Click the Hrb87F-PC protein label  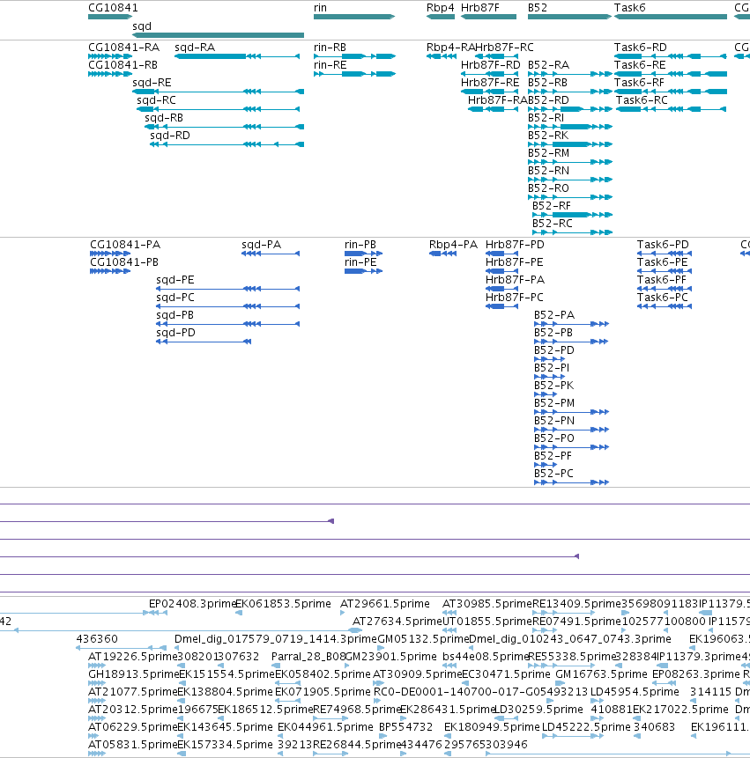[x=515, y=297]
